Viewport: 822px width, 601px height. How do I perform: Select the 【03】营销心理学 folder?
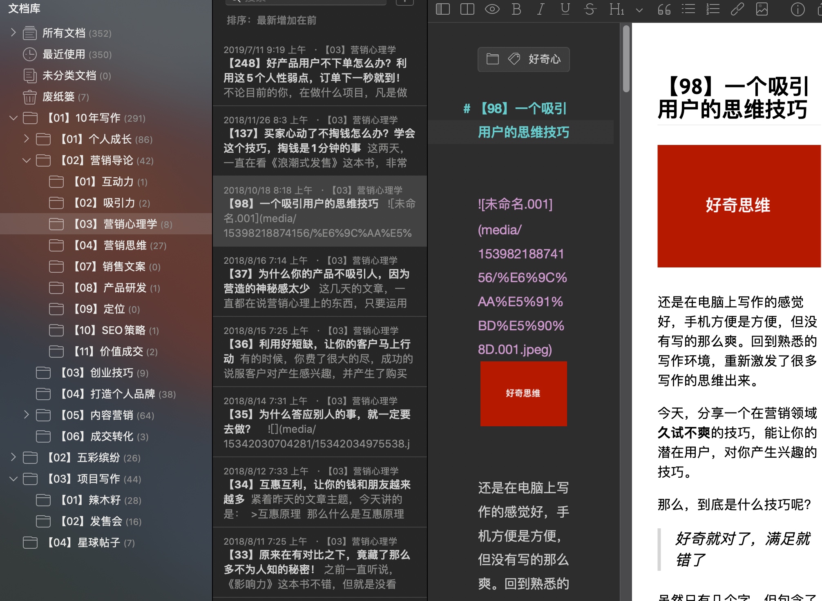click(106, 224)
